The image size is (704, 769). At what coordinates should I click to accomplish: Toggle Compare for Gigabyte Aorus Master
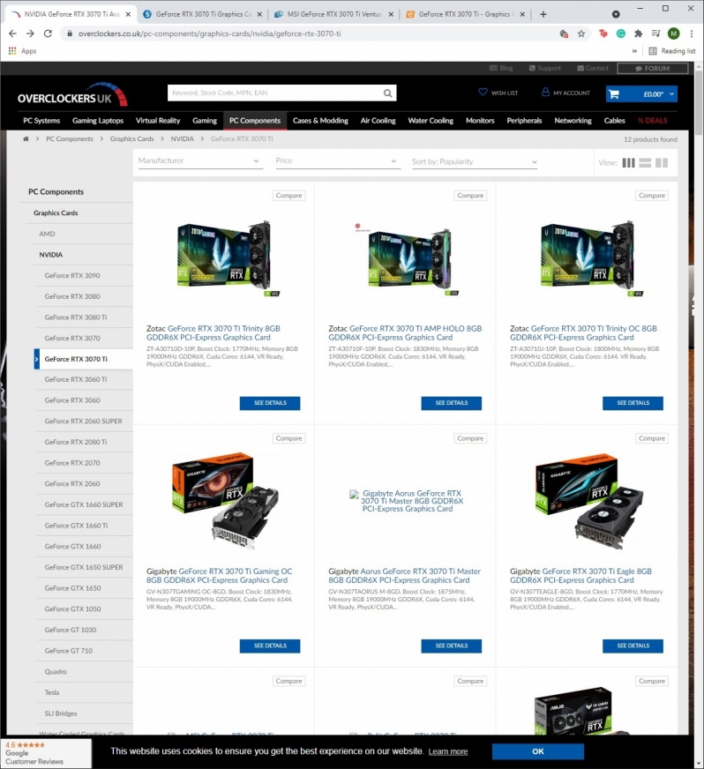coord(470,438)
